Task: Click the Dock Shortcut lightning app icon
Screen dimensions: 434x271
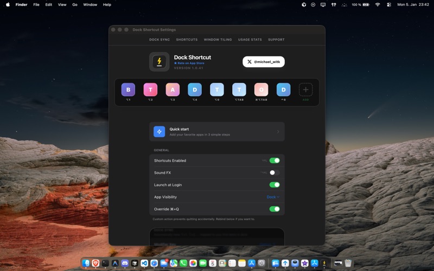Action: [159, 62]
